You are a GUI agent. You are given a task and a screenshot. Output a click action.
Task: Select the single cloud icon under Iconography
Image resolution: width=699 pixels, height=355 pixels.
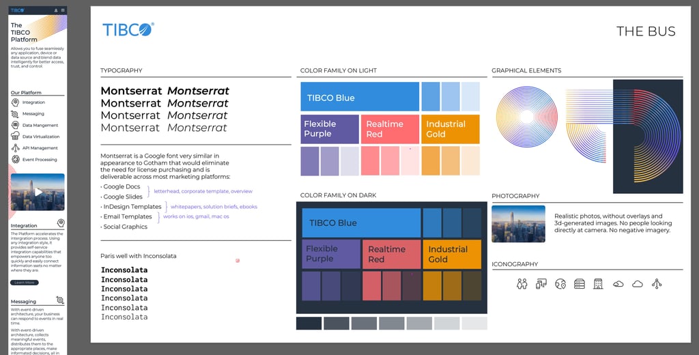638,283
